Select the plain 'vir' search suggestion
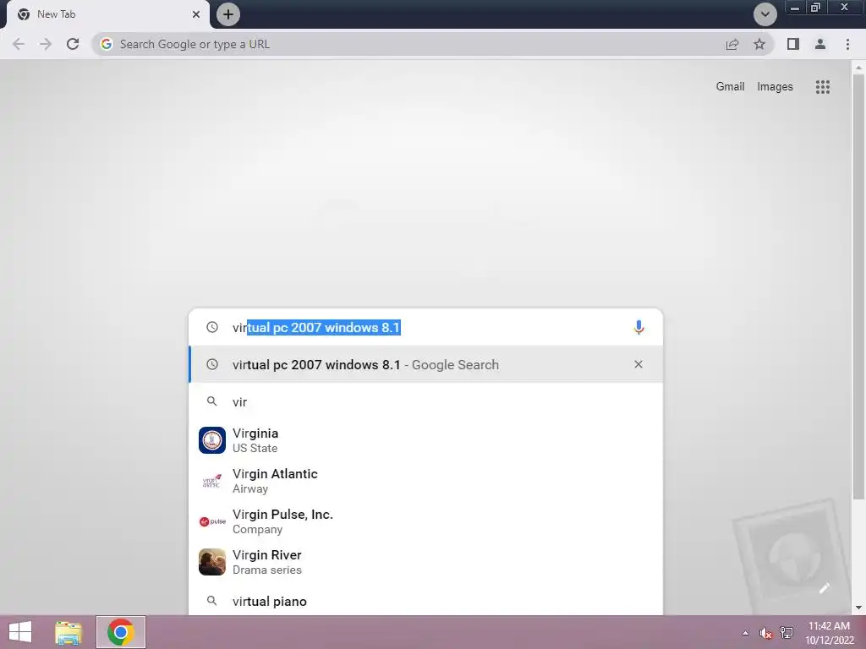The width and height of the screenshot is (866, 649). pos(426,401)
